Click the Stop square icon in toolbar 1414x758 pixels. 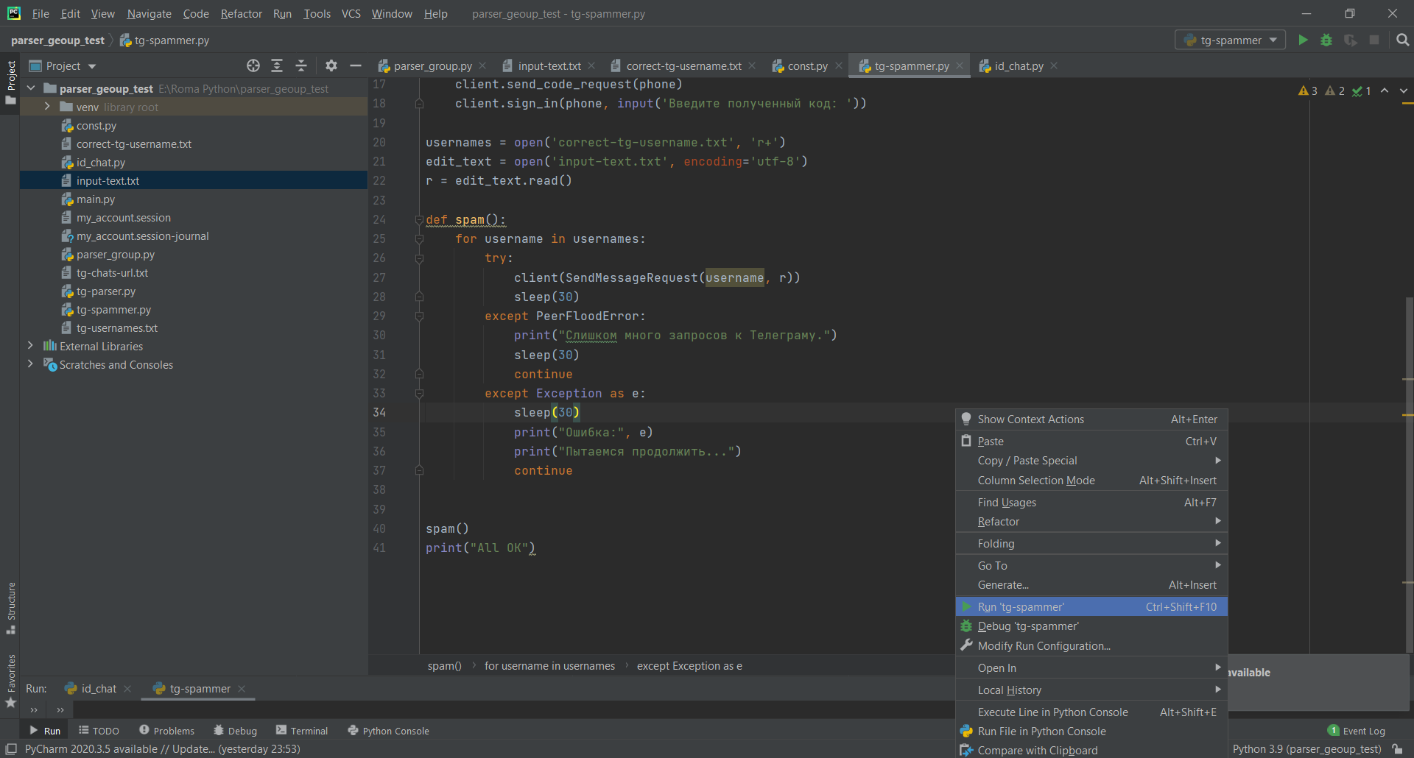(1373, 40)
